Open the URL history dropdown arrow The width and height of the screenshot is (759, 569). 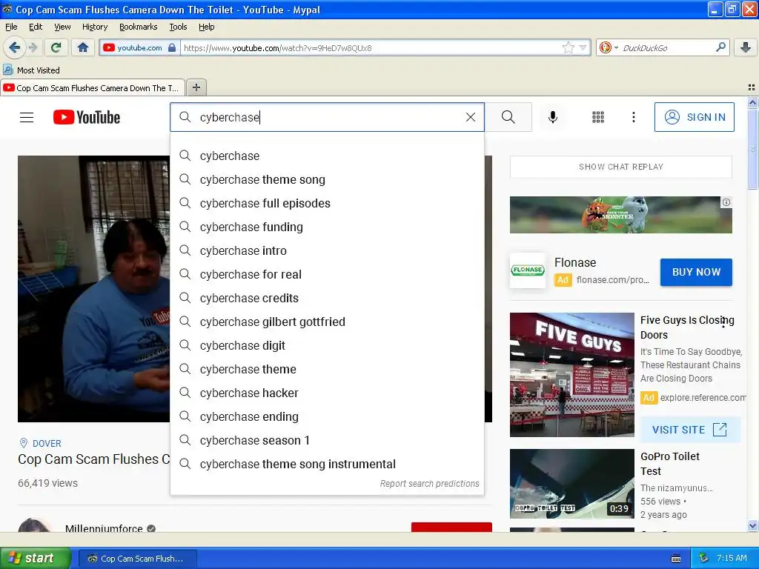click(583, 47)
